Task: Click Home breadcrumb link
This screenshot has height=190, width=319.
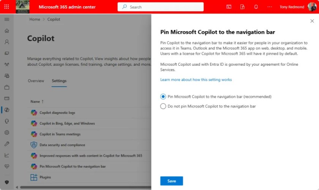Action: click(x=35, y=19)
